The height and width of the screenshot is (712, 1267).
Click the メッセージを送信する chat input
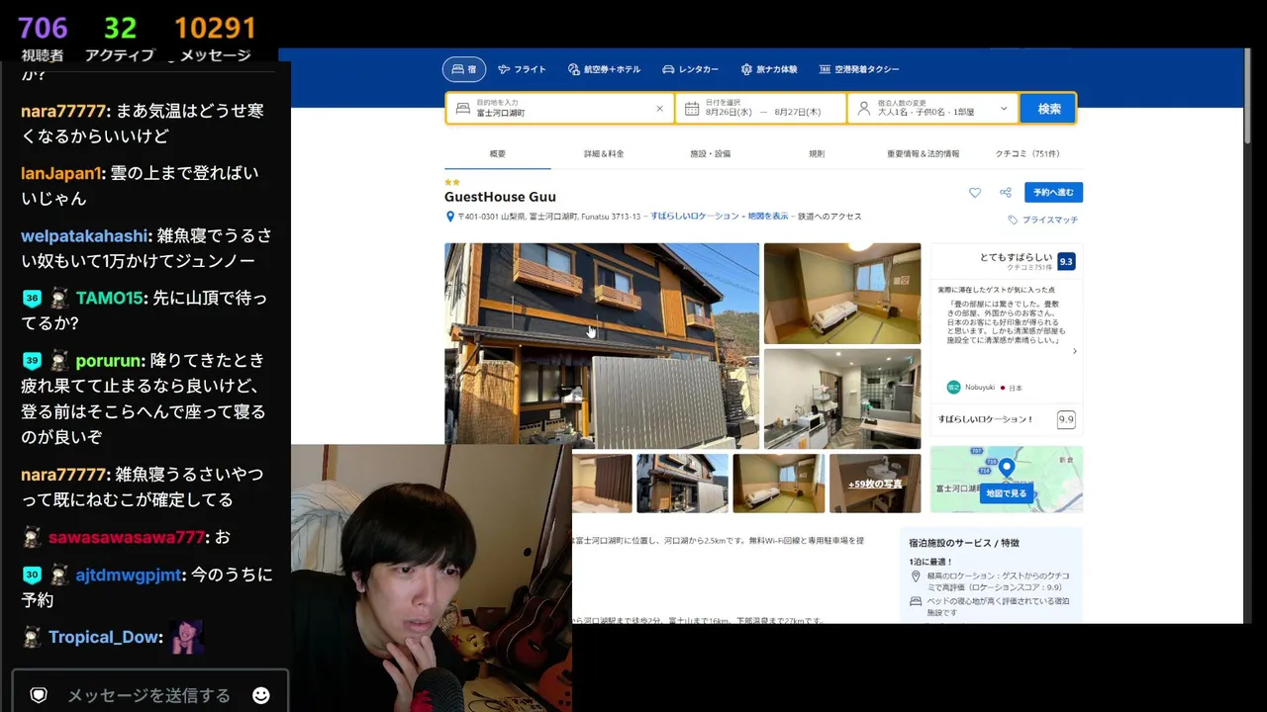149,695
